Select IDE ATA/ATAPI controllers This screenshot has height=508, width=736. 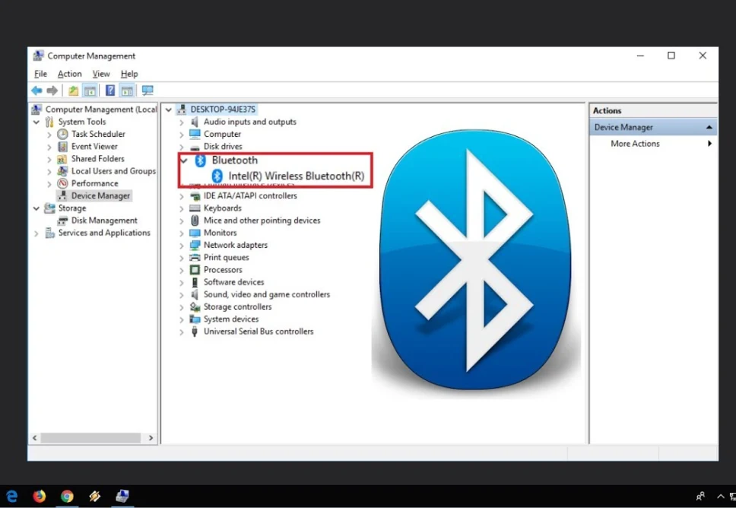pyautogui.click(x=250, y=195)
